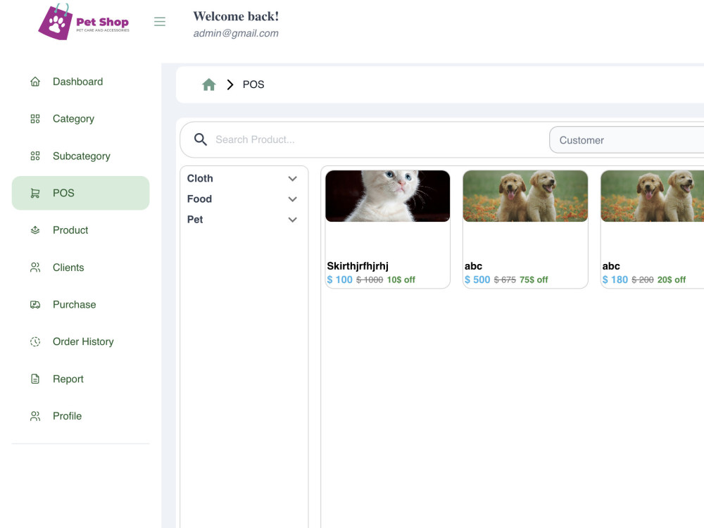Image resolution: width=704 pixels, height=528 pixels.
Task: Open the Order History clock icon
Action: (x=35, y=341)
